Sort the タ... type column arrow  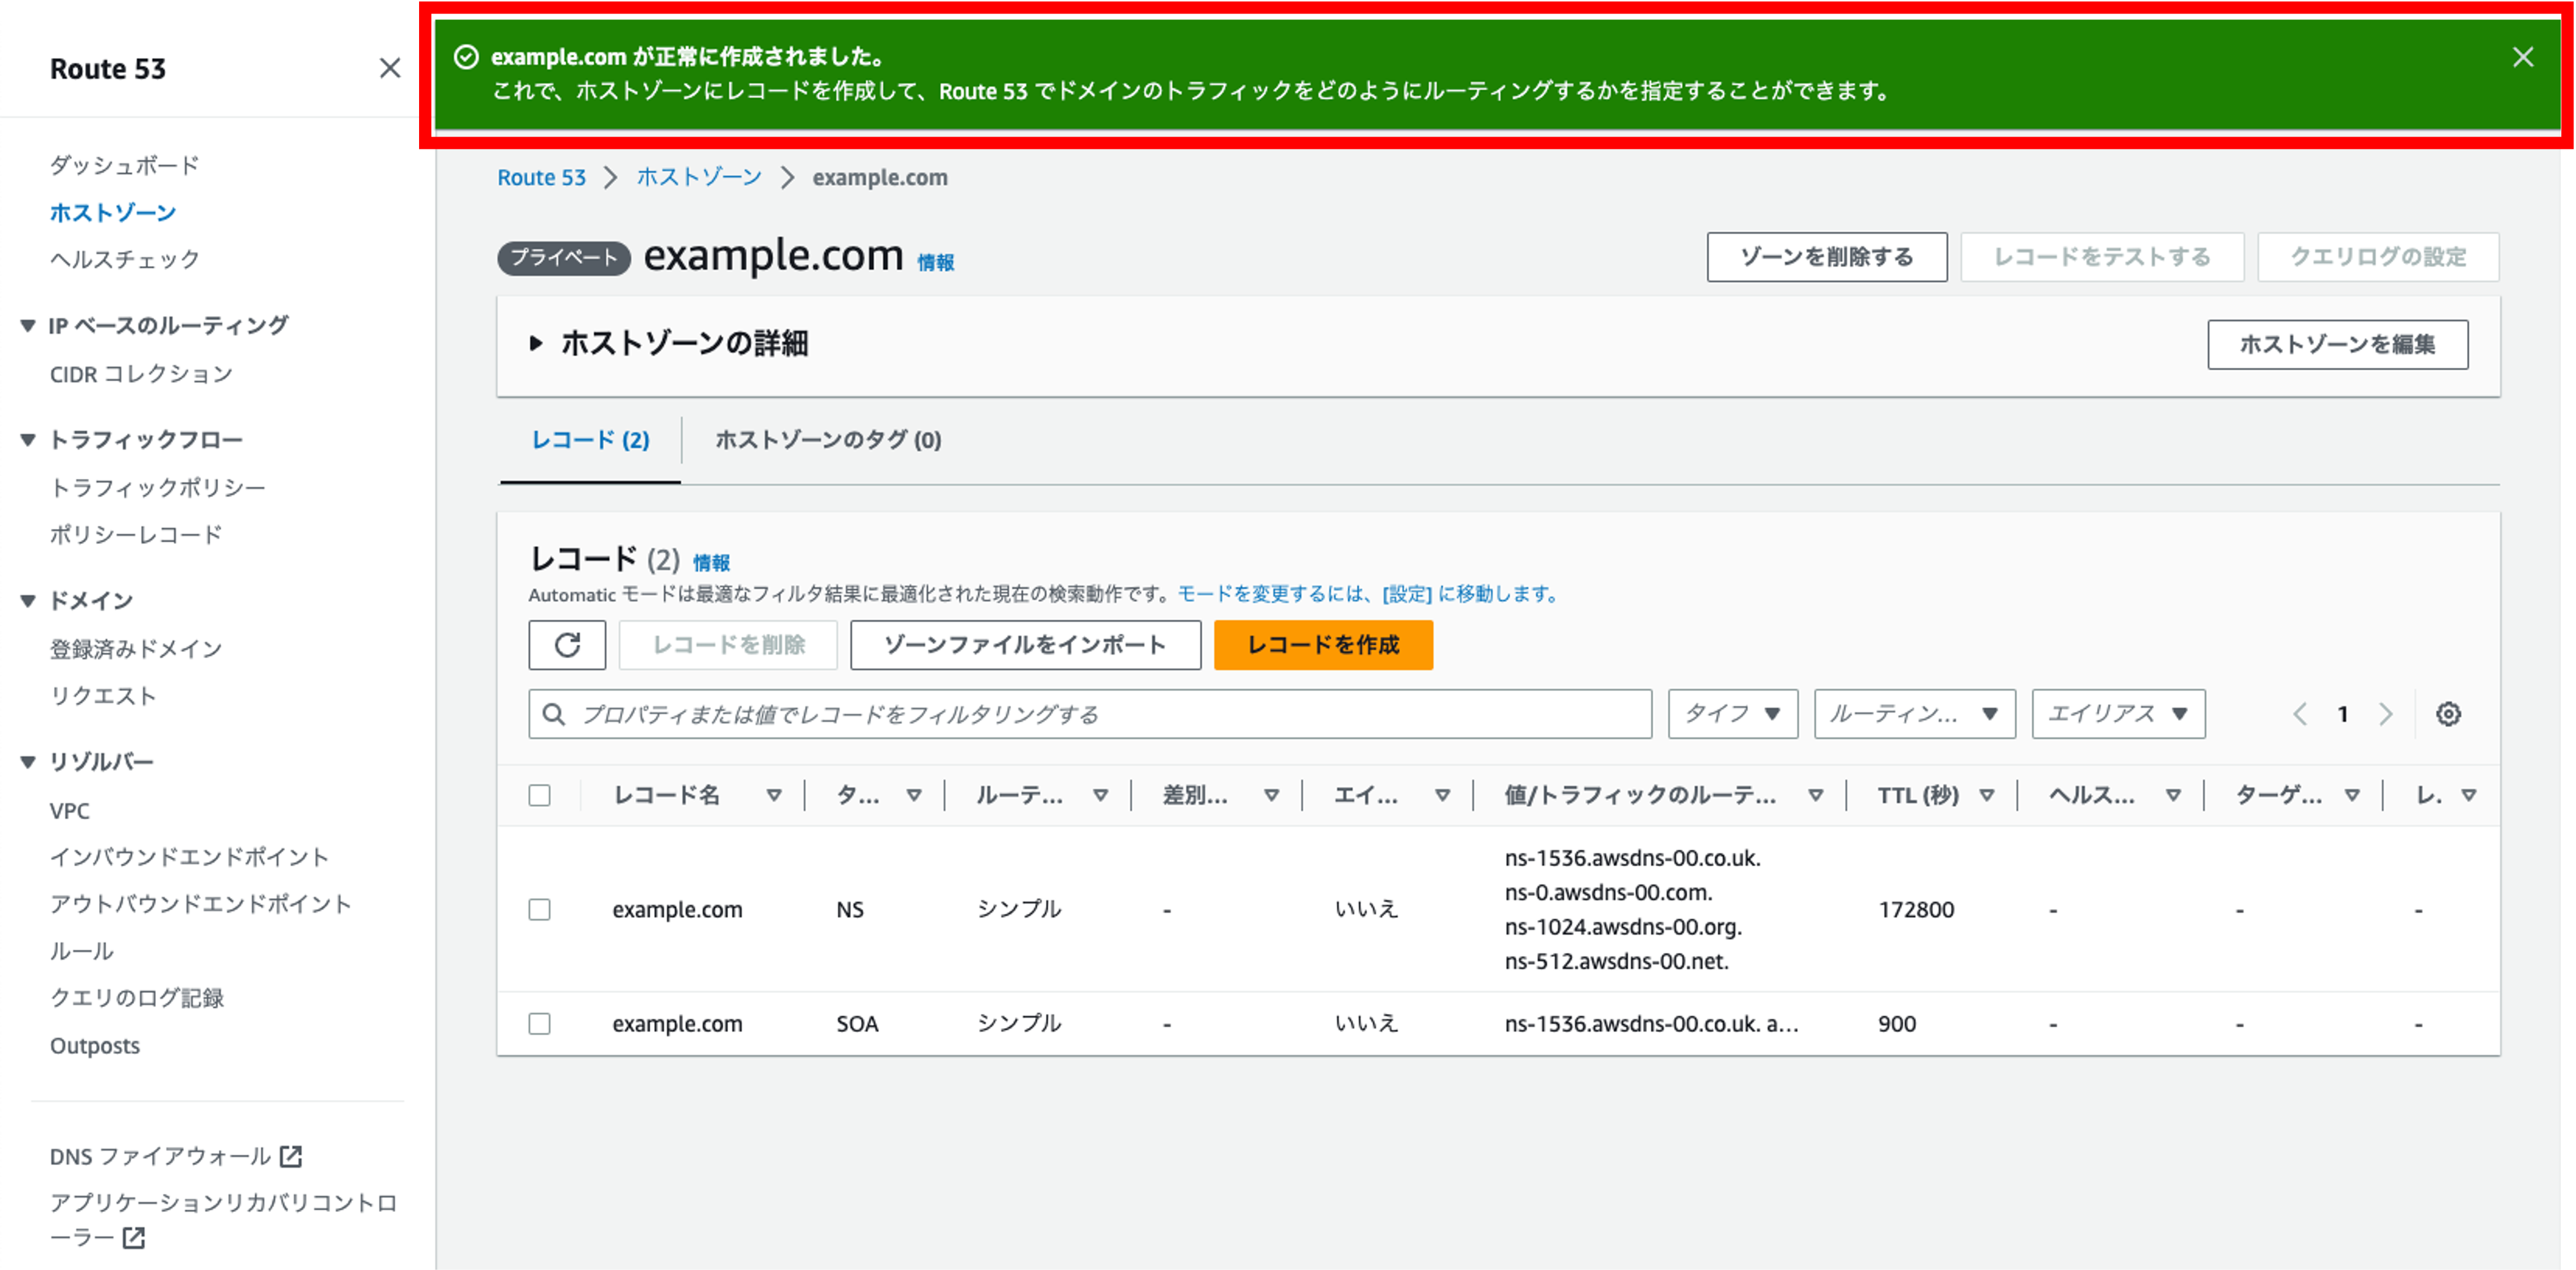pyautogui.click(x=914, y=796)
